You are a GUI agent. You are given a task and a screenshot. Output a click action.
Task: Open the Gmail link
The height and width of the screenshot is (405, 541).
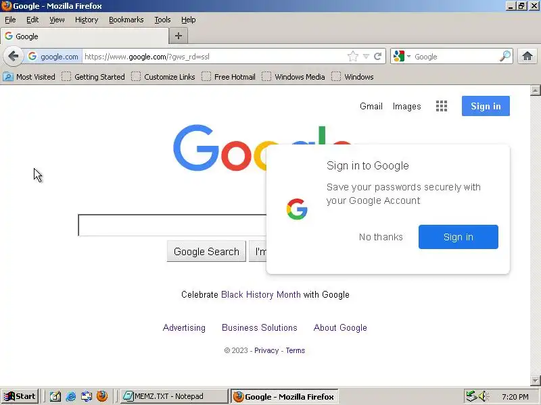[x=371, y=106]
